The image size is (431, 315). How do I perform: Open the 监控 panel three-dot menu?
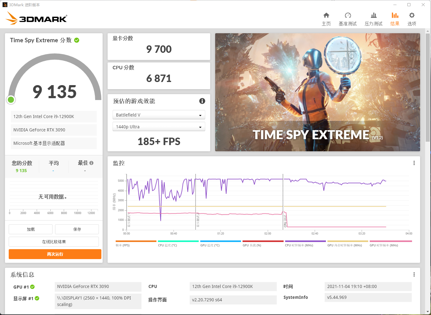414,162
